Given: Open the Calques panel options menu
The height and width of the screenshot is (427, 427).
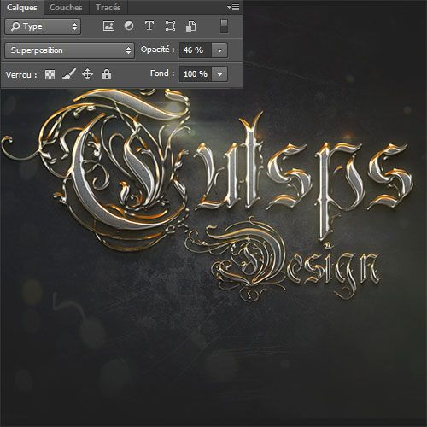Looking at the screenshot, I should click(x=233, y=7).
